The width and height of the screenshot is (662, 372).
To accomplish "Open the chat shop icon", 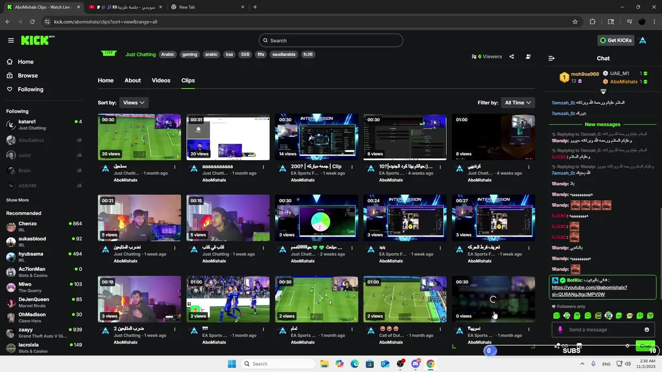I will [x=579, y=346].
